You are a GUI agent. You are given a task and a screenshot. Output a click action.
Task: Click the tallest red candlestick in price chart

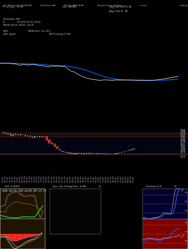(x=47, y=138)
